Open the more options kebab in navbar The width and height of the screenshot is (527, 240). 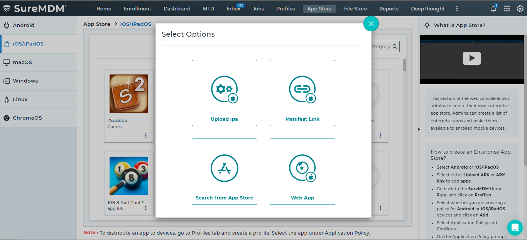point(457,8)
